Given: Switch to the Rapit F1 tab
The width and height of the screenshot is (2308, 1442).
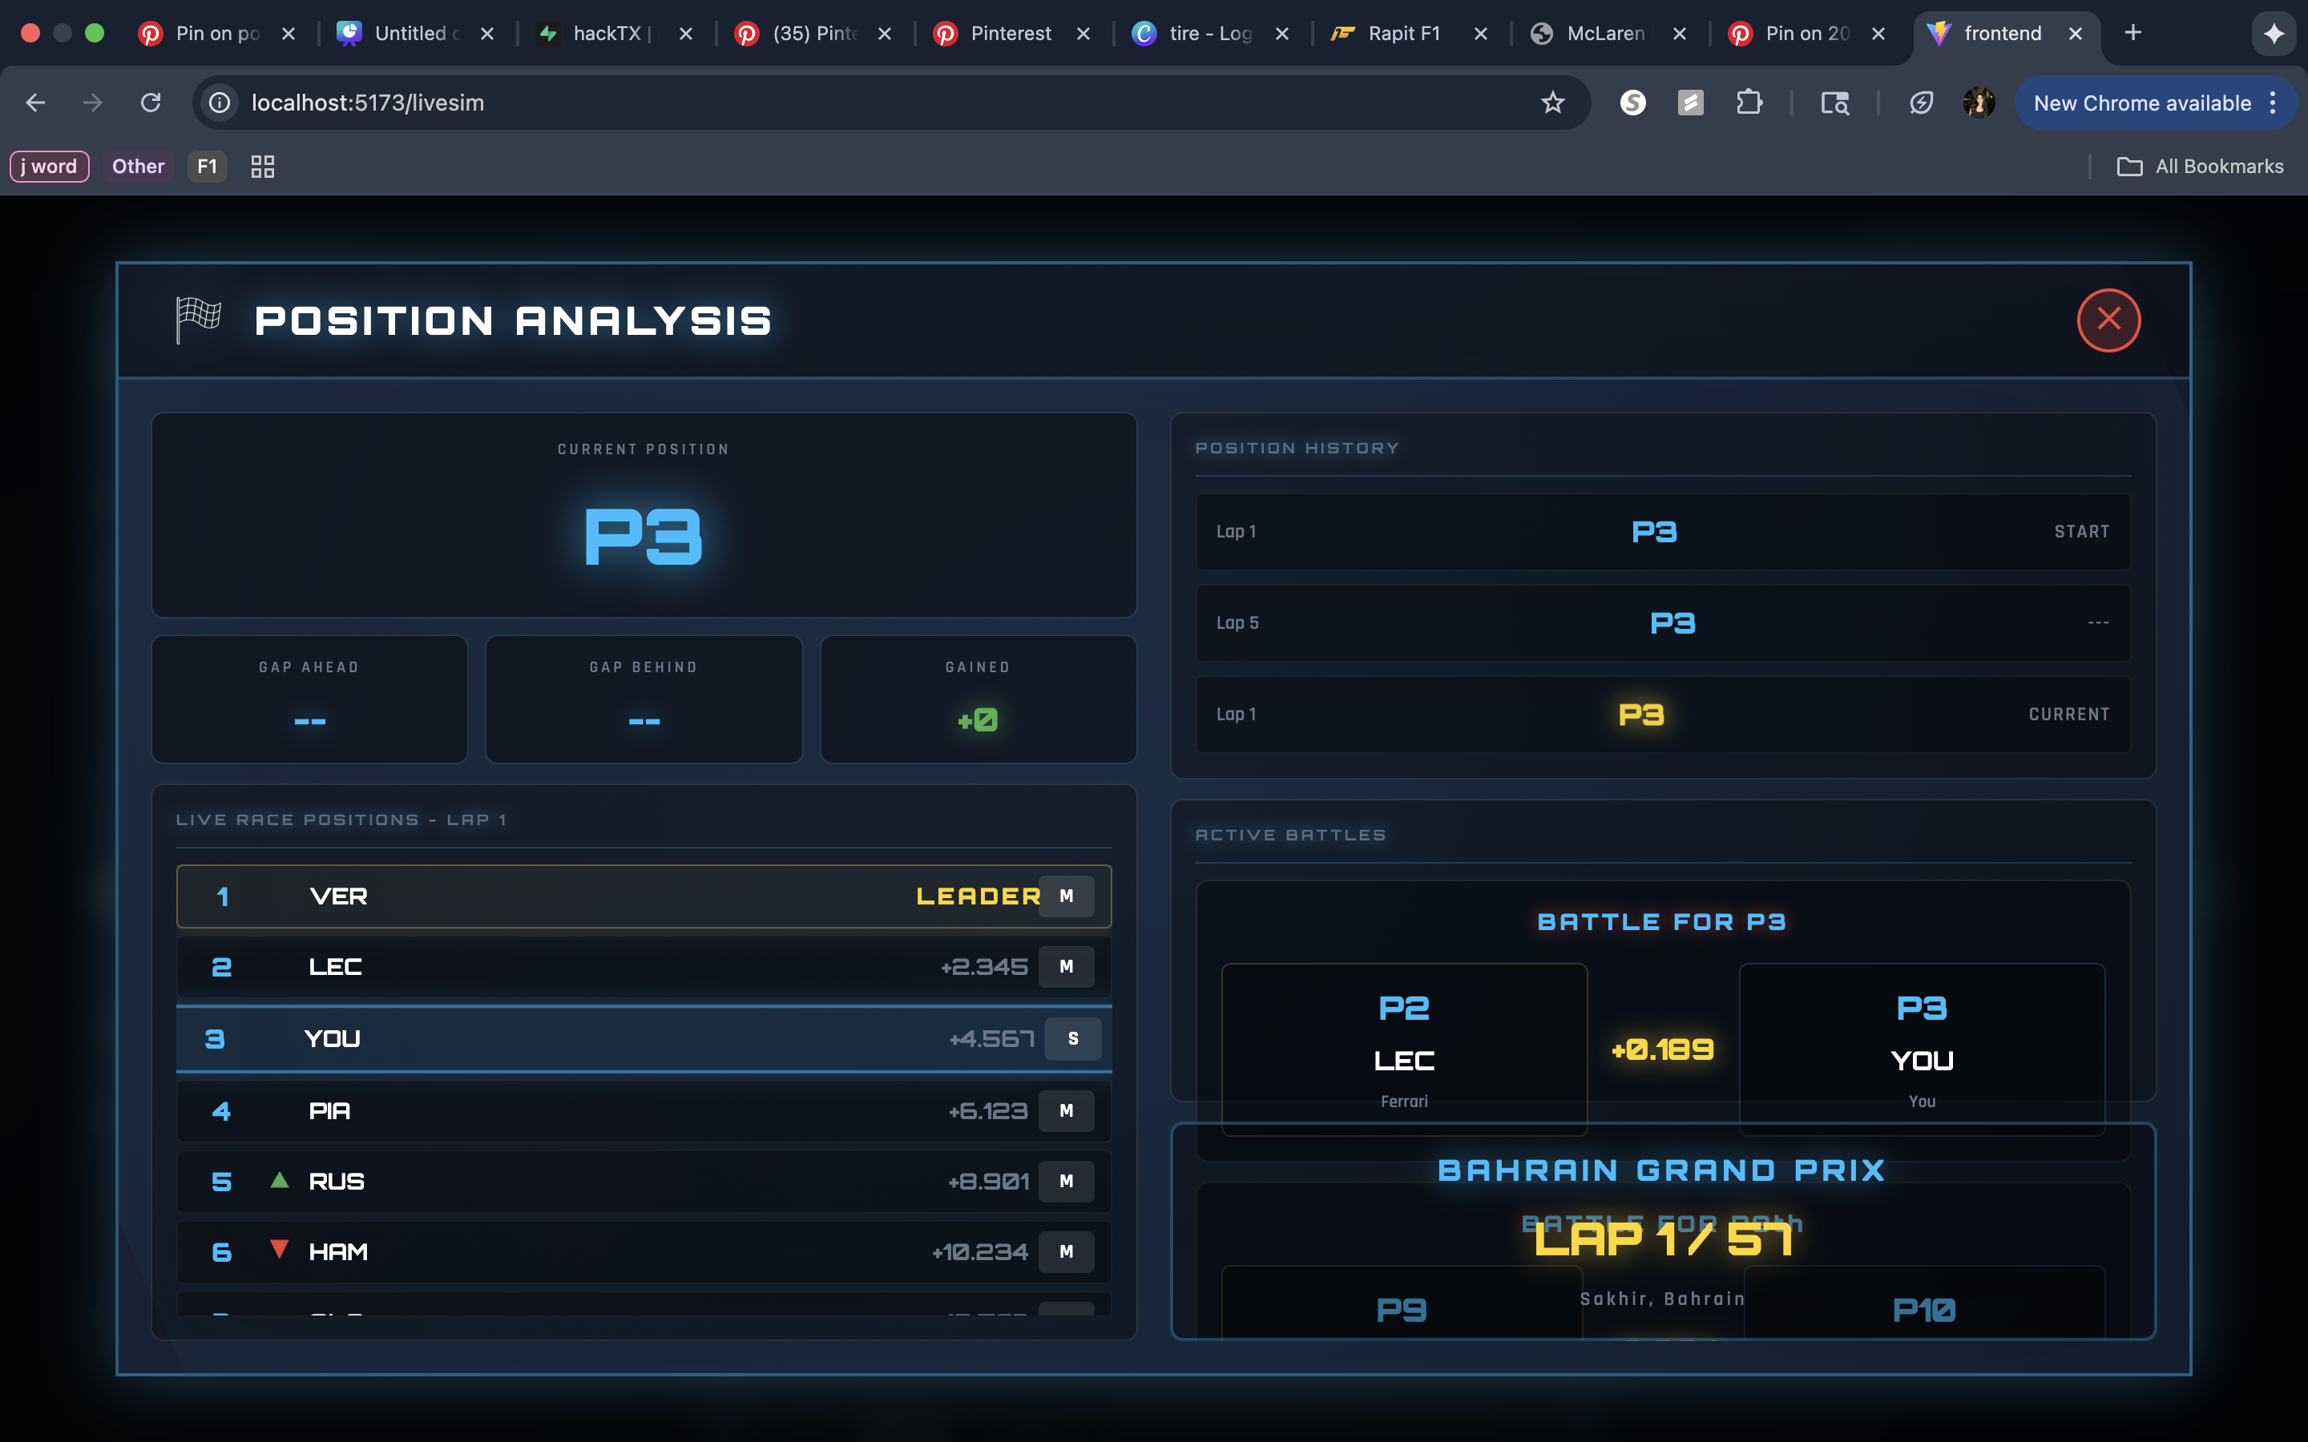Looking at the screenshot, I should pos(1403,34).
